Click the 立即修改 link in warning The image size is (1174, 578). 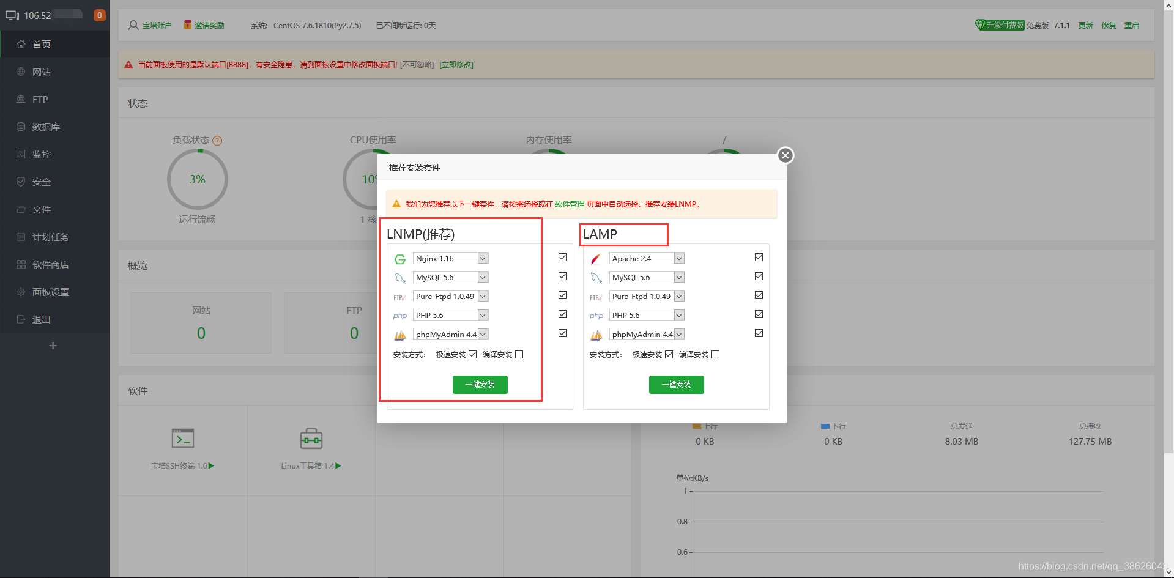456,65
